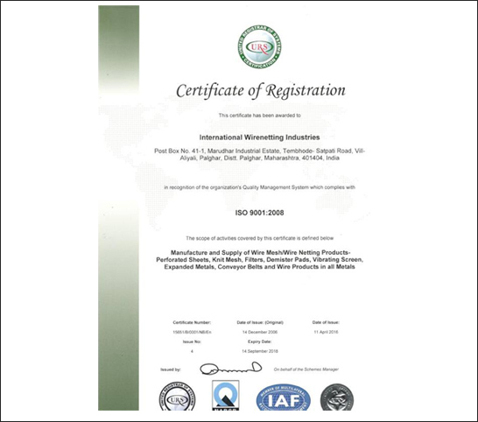Click address line starting 'Post Box No. 41-1'

(259, 151)
